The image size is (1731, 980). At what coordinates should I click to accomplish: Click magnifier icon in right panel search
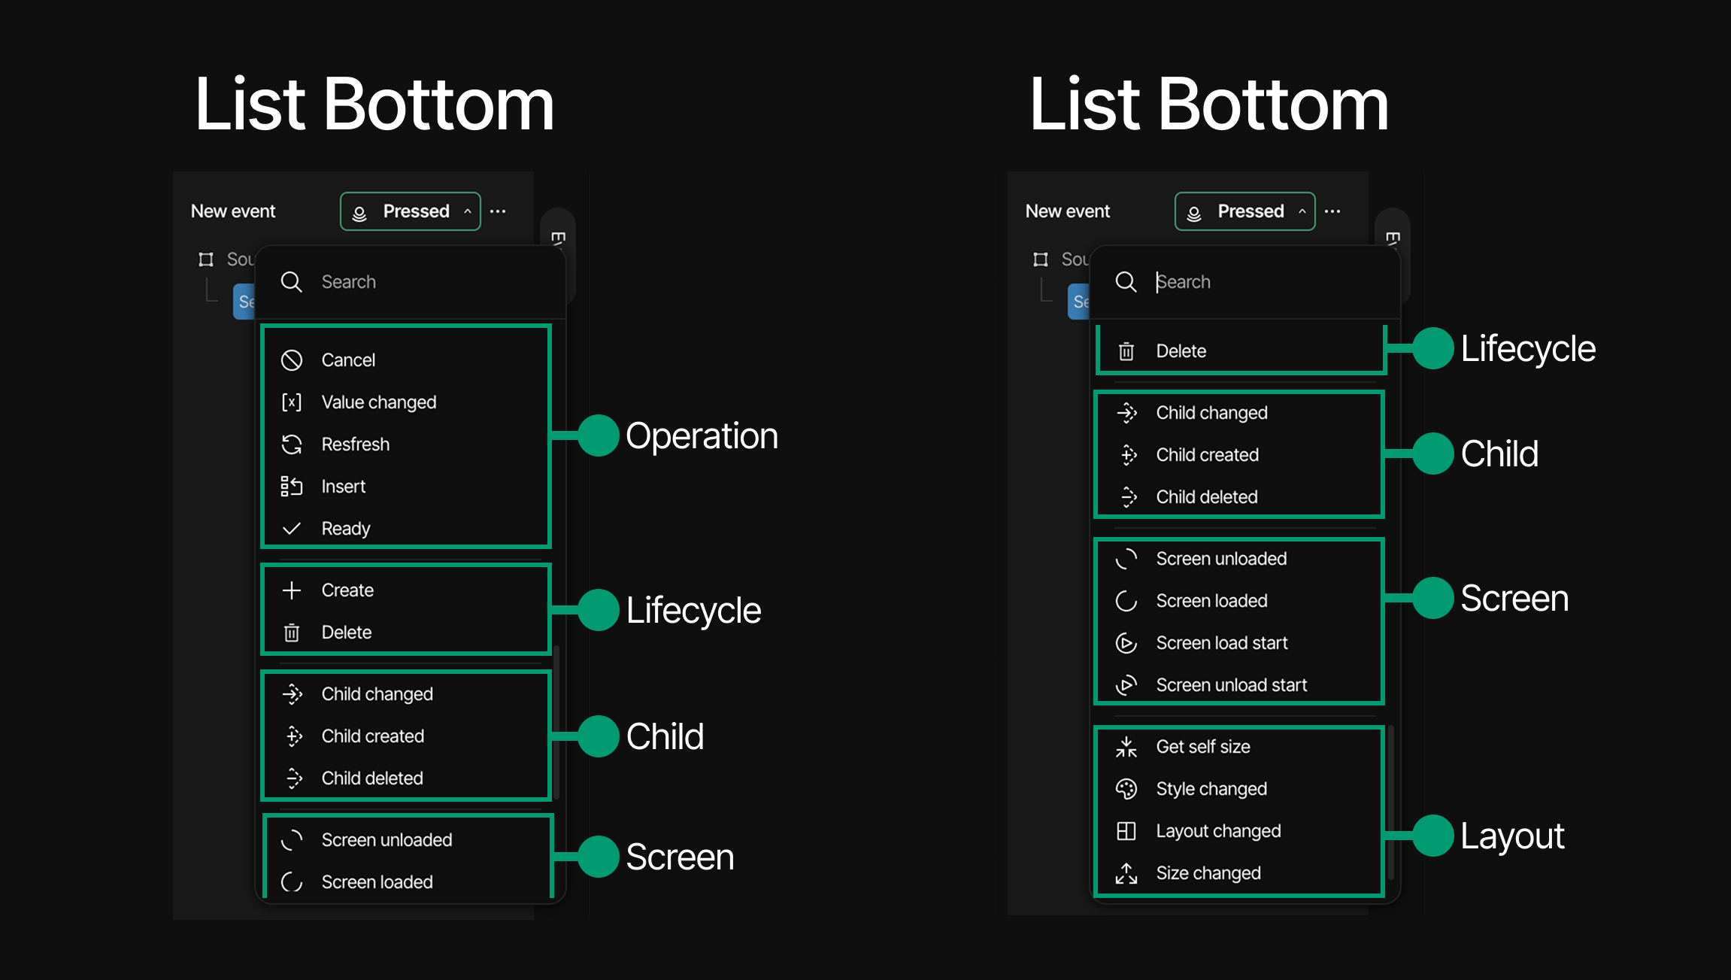[x=1126, y=282]
